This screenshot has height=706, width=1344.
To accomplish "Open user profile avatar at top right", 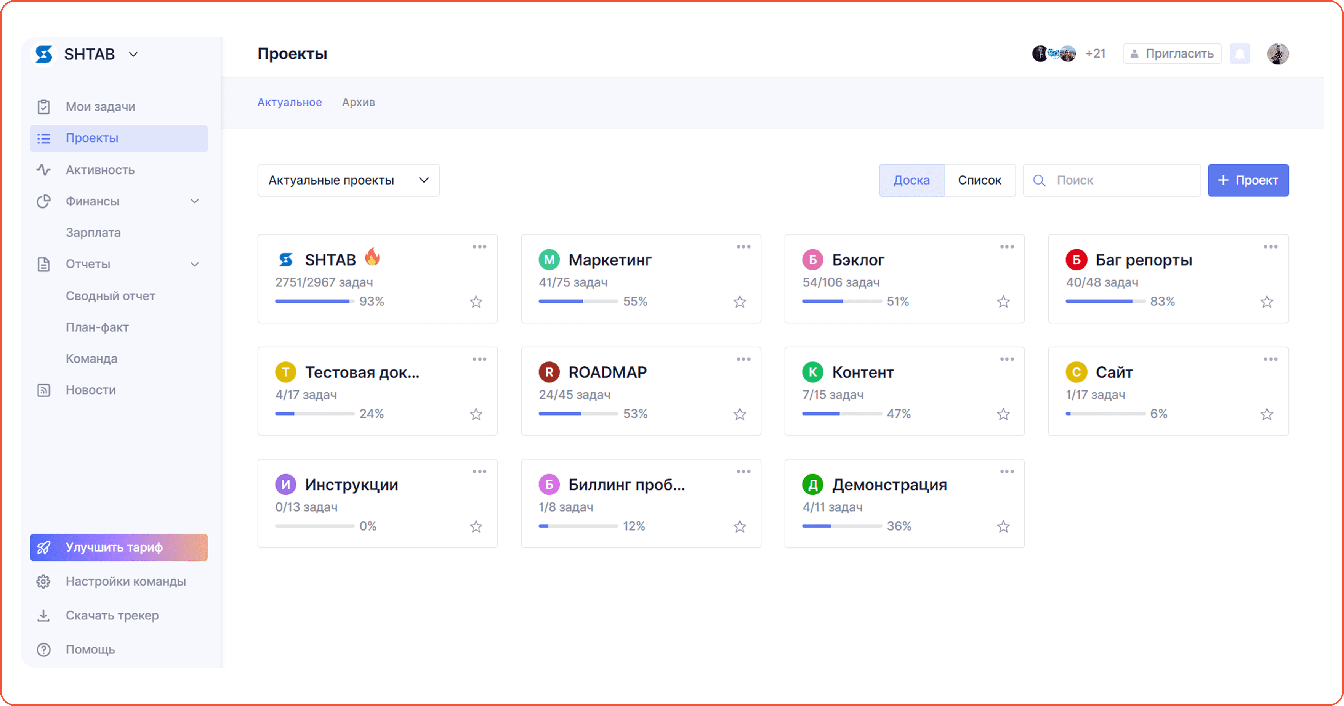I will pyautogui.click(x=1278, y=54).
